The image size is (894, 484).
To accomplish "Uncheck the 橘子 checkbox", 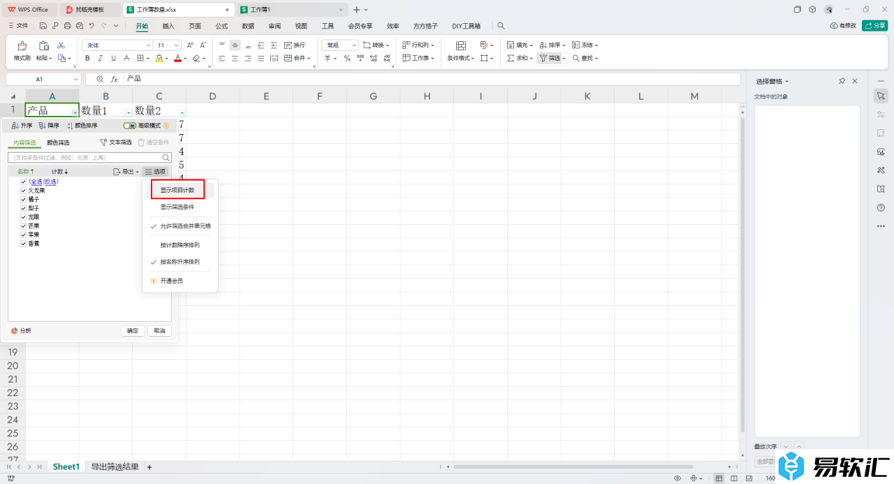I will (x=23, y=199).
